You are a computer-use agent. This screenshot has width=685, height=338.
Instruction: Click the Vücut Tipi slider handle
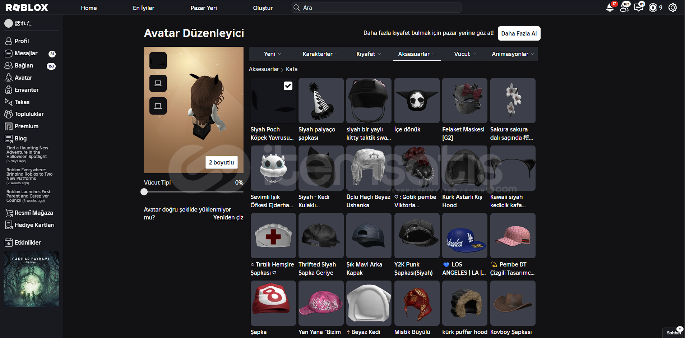tap(144, 192)
